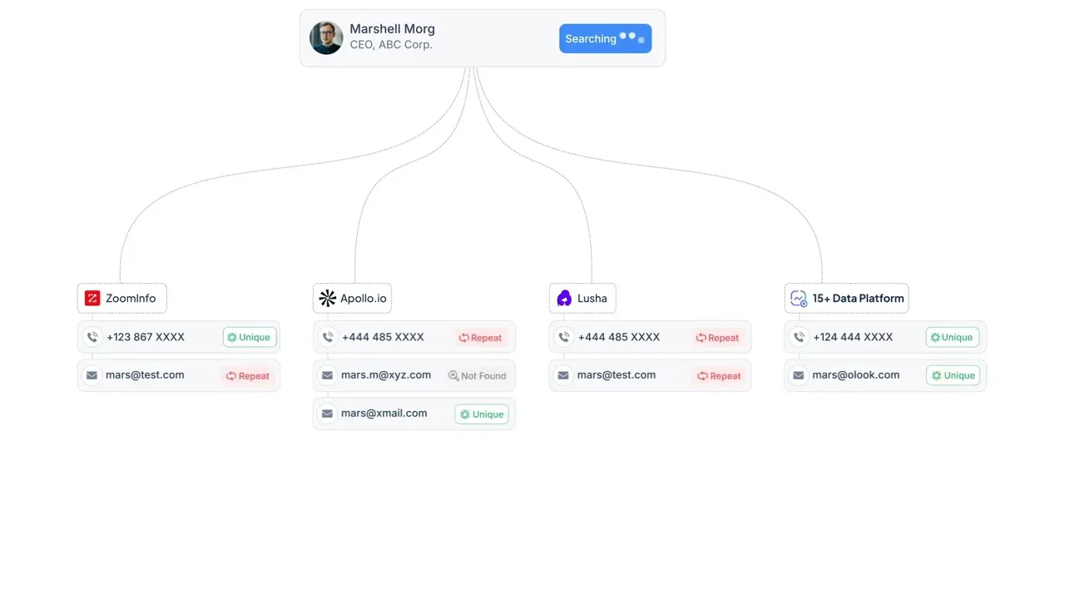Click the Not Found badge for mars.m@xyz.com
The width and height of the screenshot is (1065, 599).
pos(478,376)
